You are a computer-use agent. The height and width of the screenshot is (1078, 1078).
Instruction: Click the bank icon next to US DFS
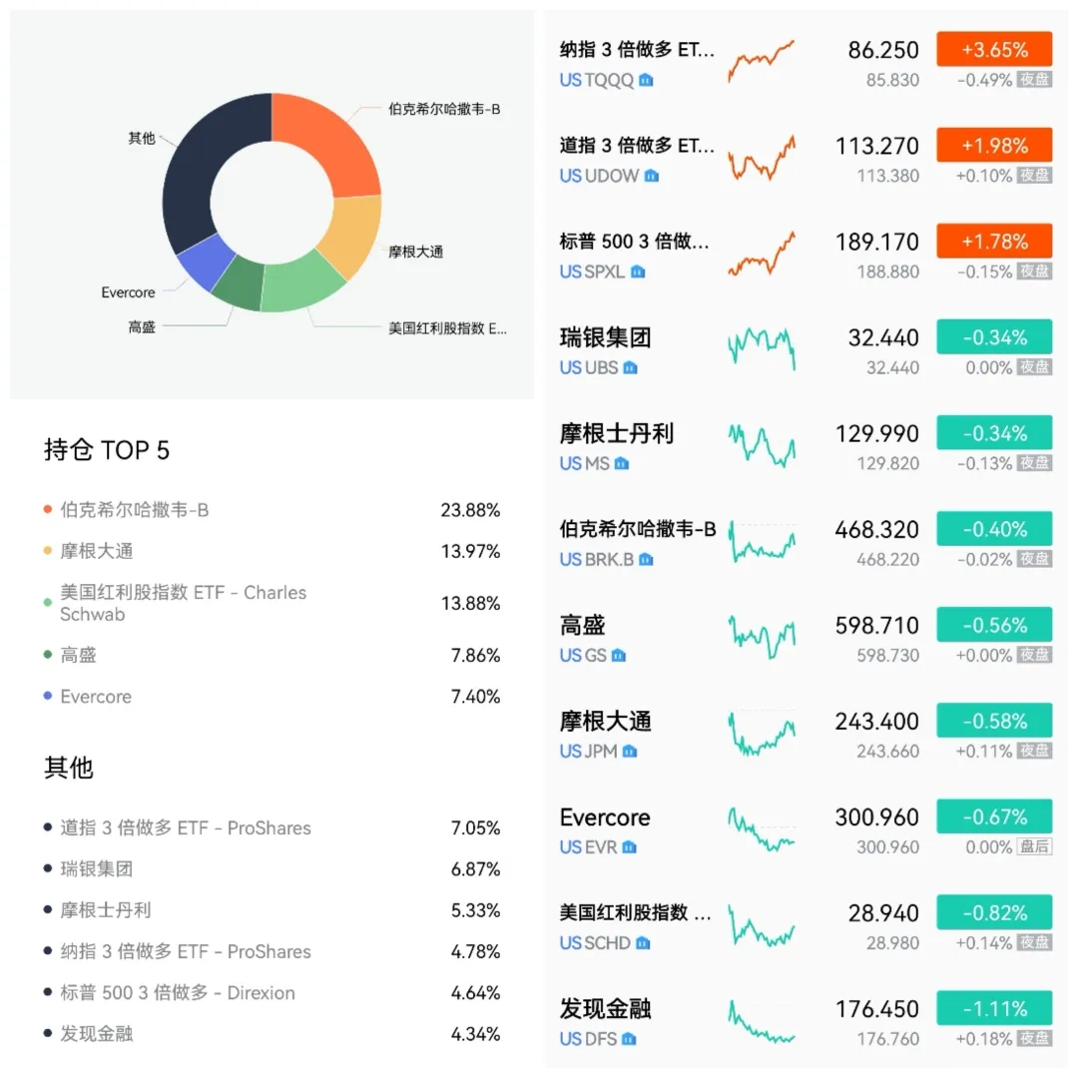pyautogui.click(x=629, y=1039)
